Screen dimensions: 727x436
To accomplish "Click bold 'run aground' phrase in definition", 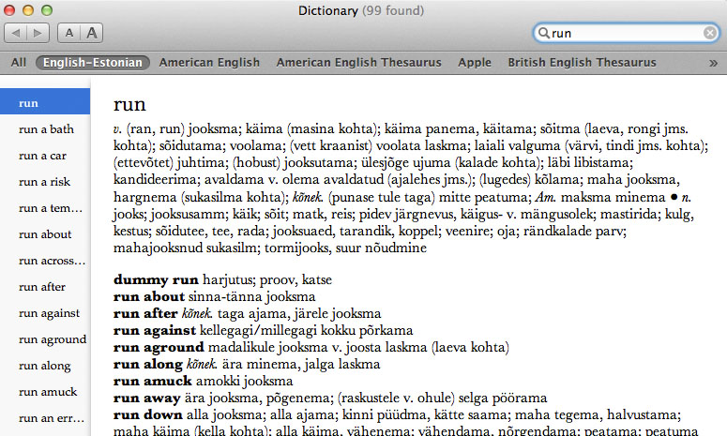I will [x=159, y=348].
